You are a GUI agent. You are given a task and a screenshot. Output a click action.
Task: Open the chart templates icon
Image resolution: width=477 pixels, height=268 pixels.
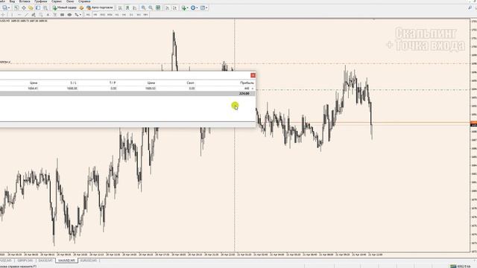pyautogui.click(x=202, y=8)
